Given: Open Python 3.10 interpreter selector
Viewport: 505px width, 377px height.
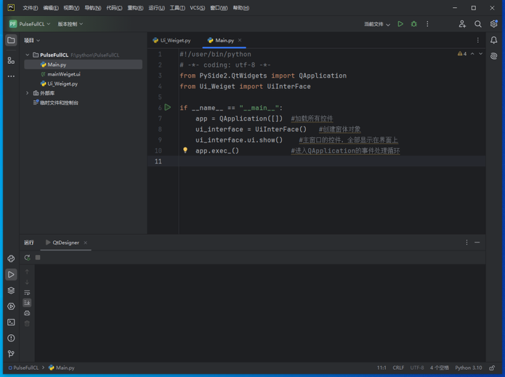Looking at the screenshot, I should point(469,368).
